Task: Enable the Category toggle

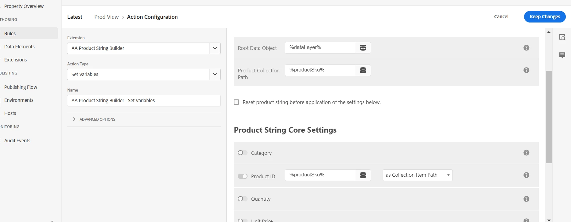Action: [243, 153]
